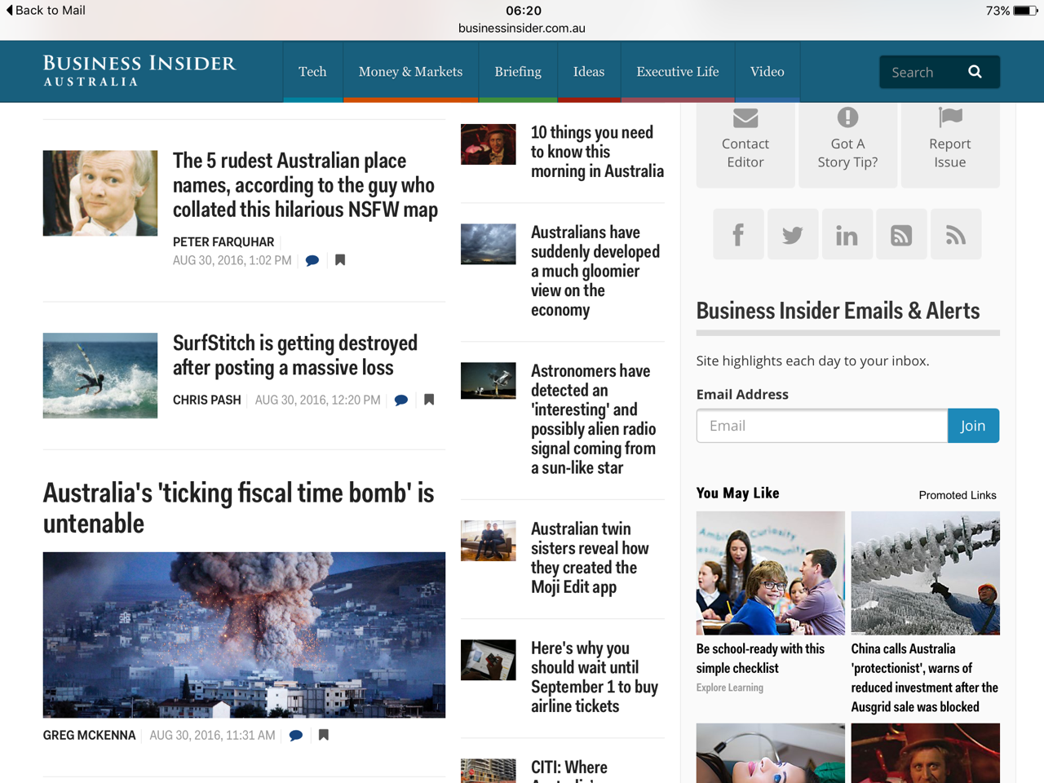This screenshot has width=1044, height=783.
Task: Bookmark the SurfStitch article
Action: (429, 400)
